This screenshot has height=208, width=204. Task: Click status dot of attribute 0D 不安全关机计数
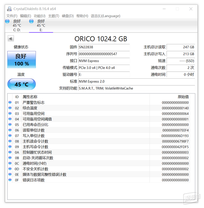(x=10, y=169)
